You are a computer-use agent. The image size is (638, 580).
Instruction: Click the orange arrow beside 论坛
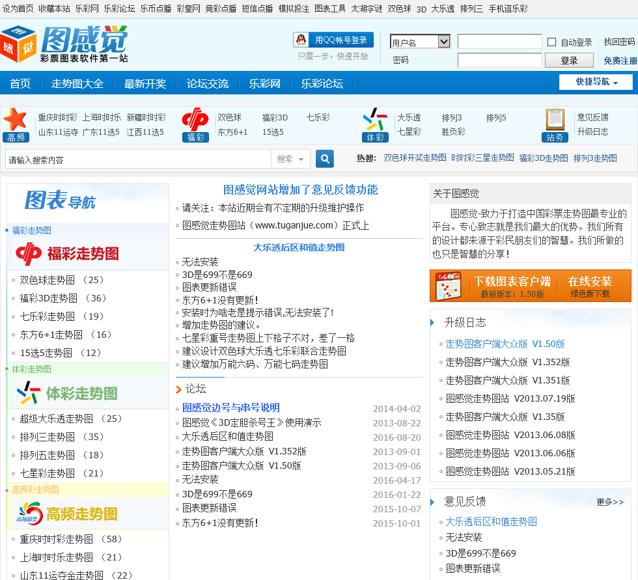[x=178, y=389]
